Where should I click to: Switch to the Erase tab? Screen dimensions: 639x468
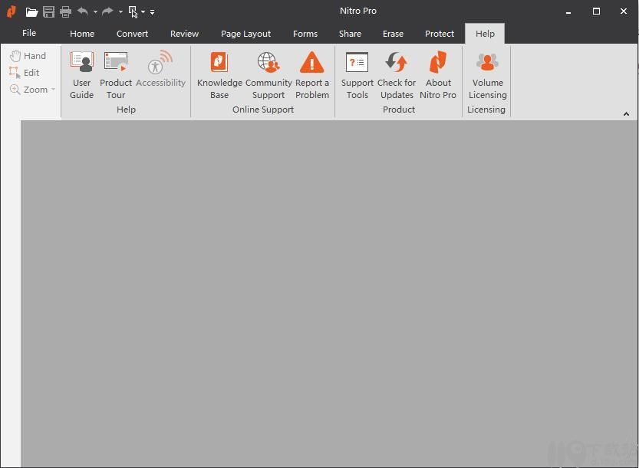pos(393,34)
